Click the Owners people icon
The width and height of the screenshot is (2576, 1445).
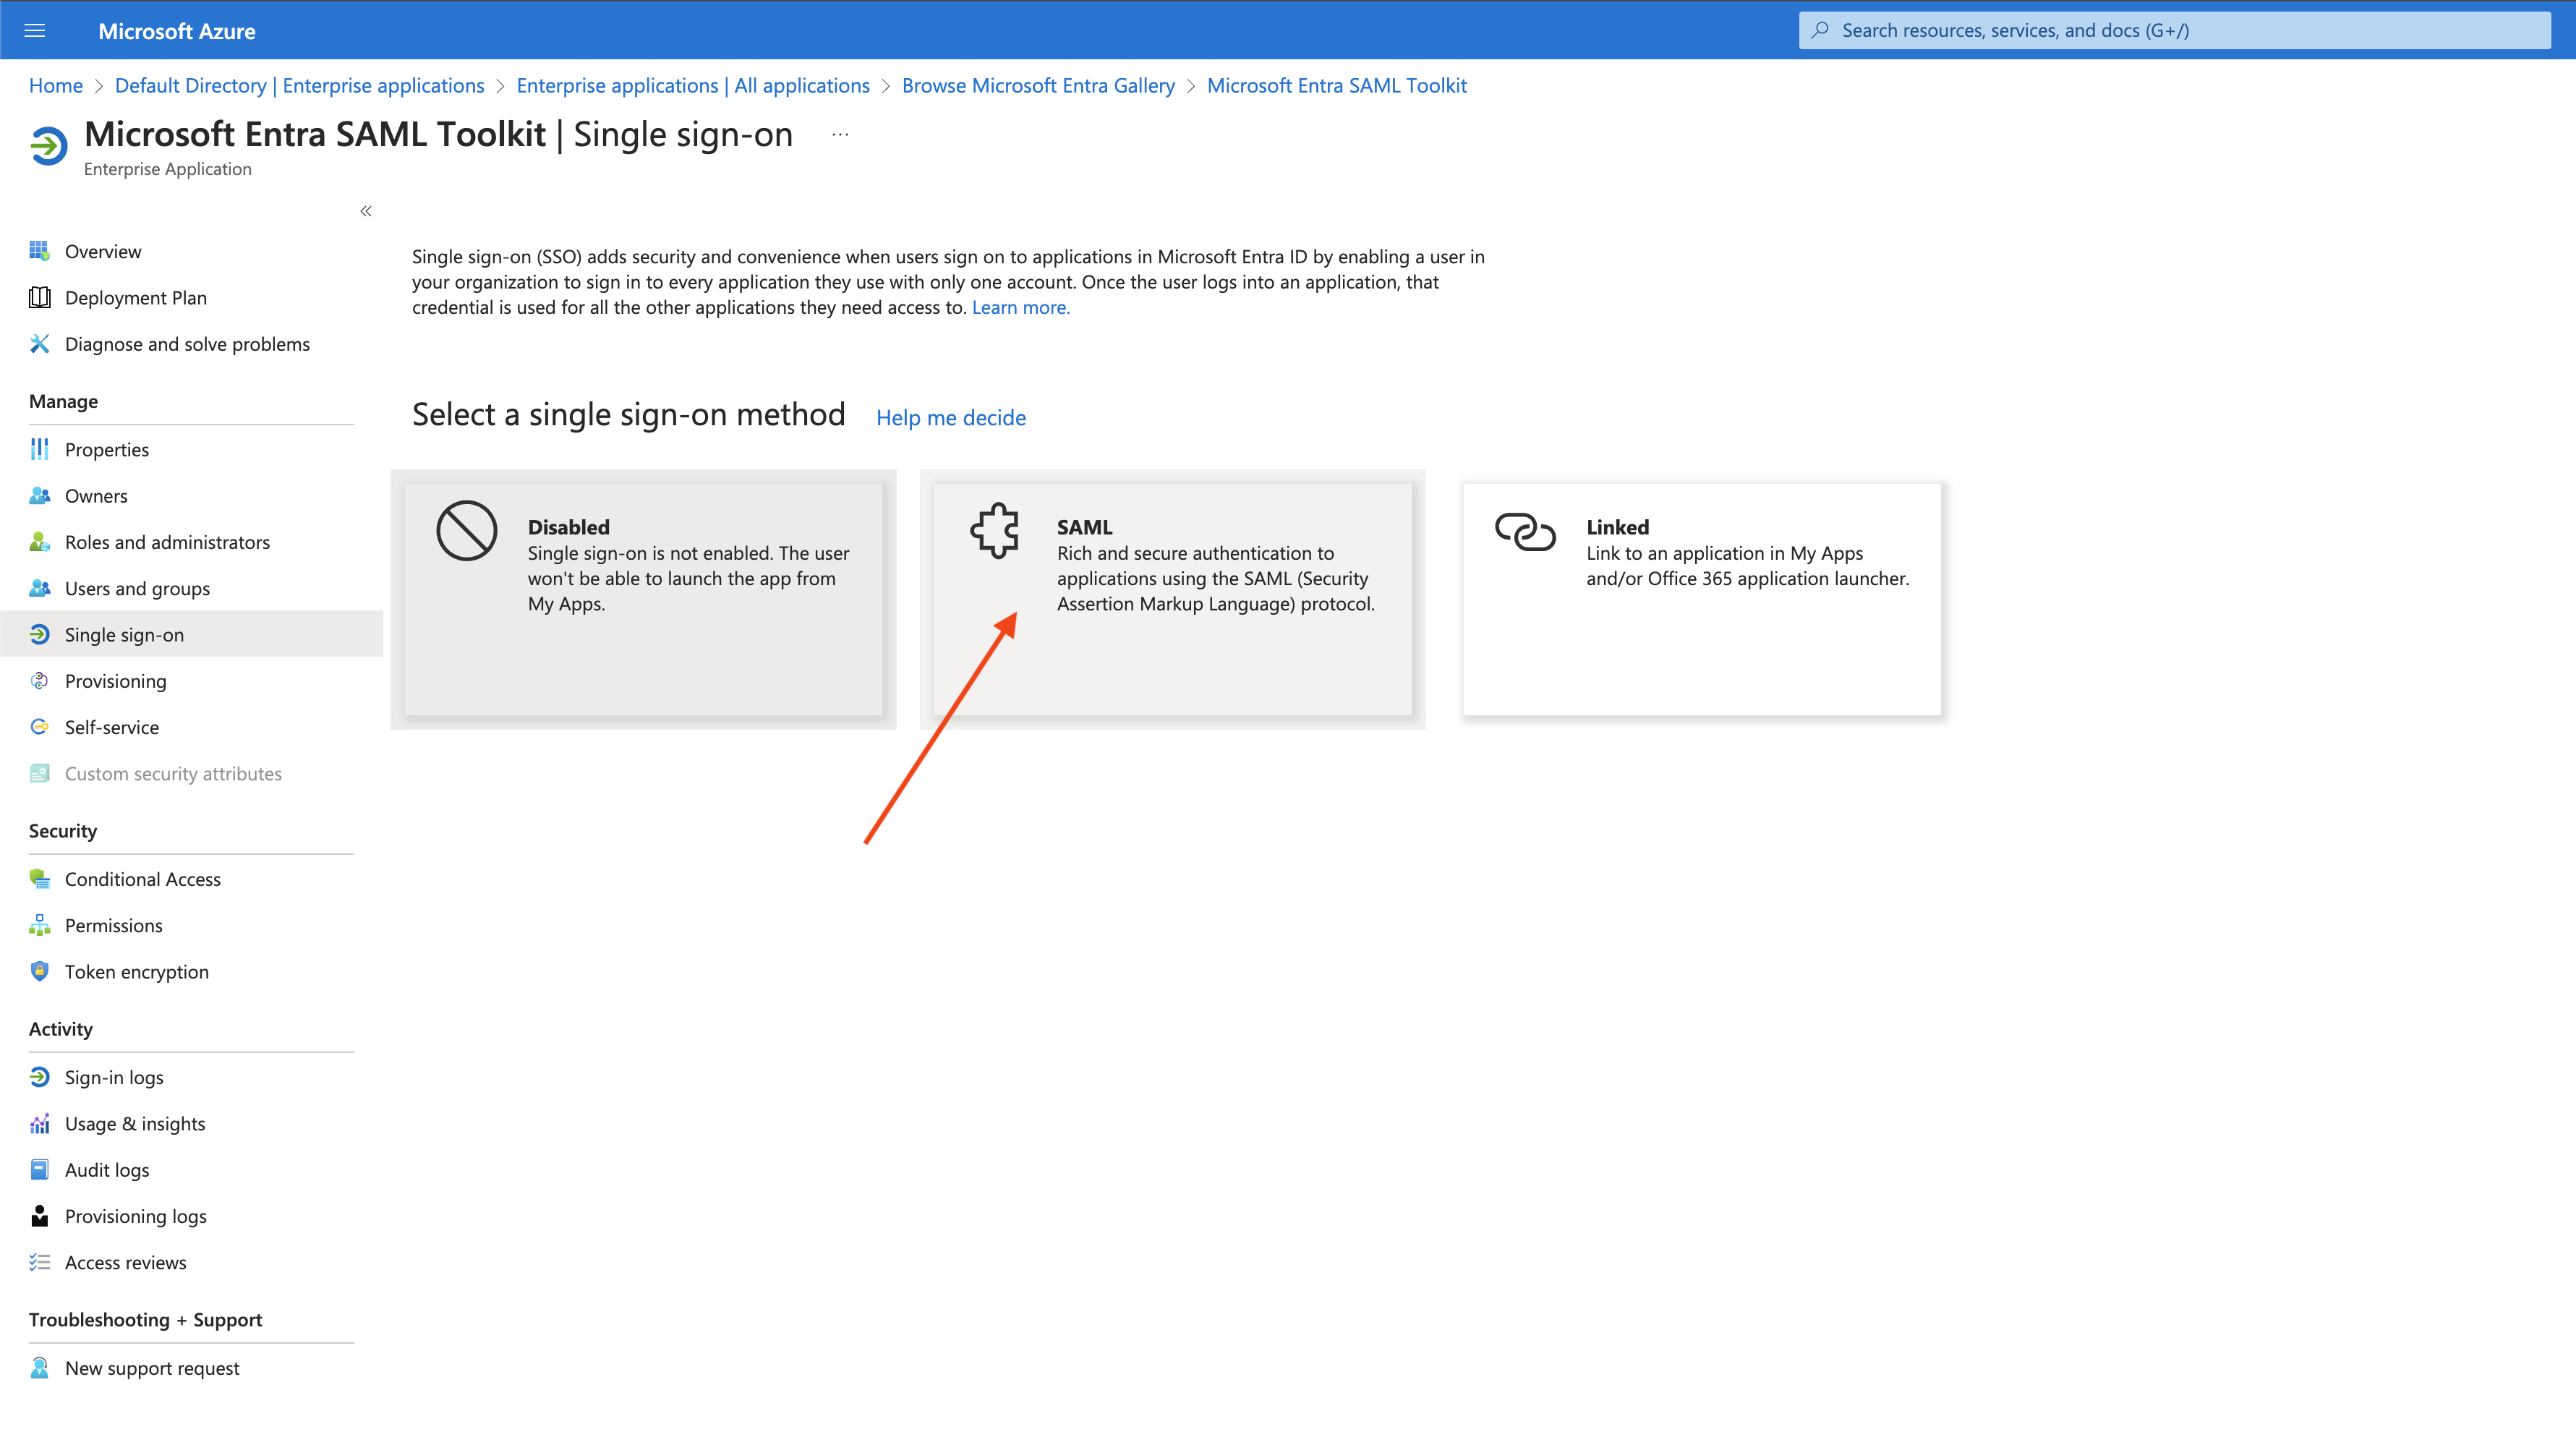[40, 496]
